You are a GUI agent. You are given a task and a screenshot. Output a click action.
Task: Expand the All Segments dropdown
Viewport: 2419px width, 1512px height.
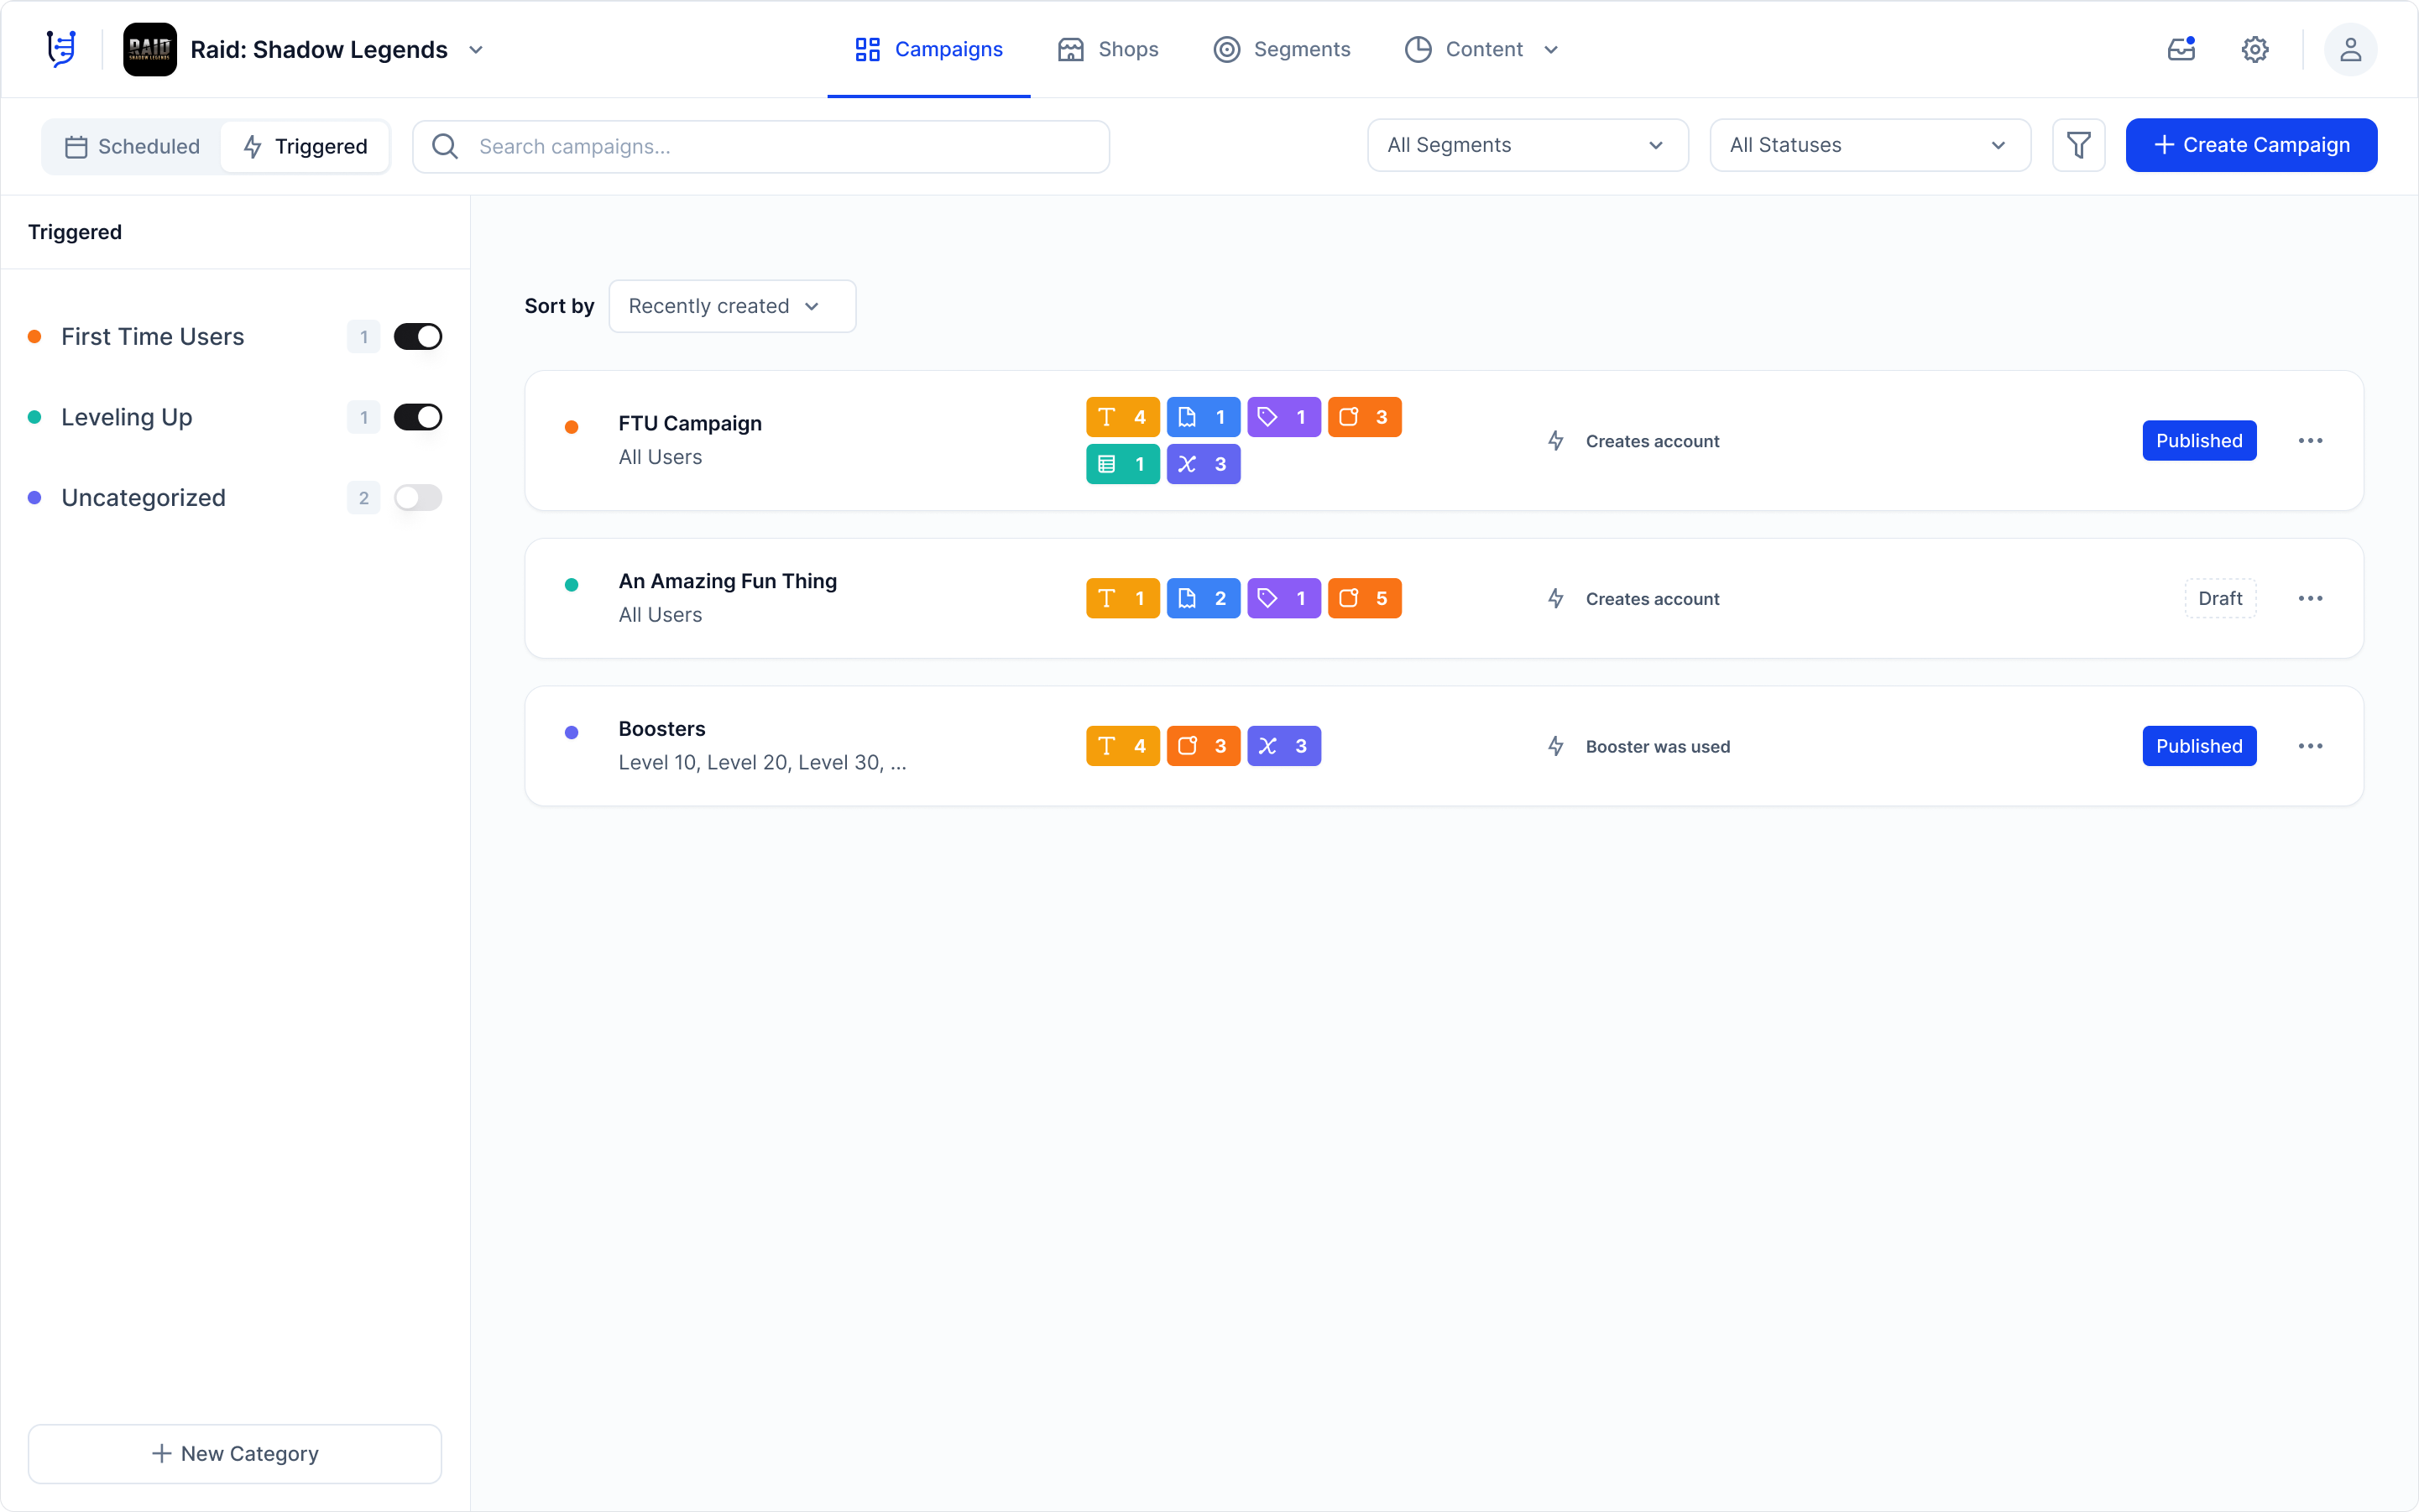pyautogui.click(x=1526, y=145)
